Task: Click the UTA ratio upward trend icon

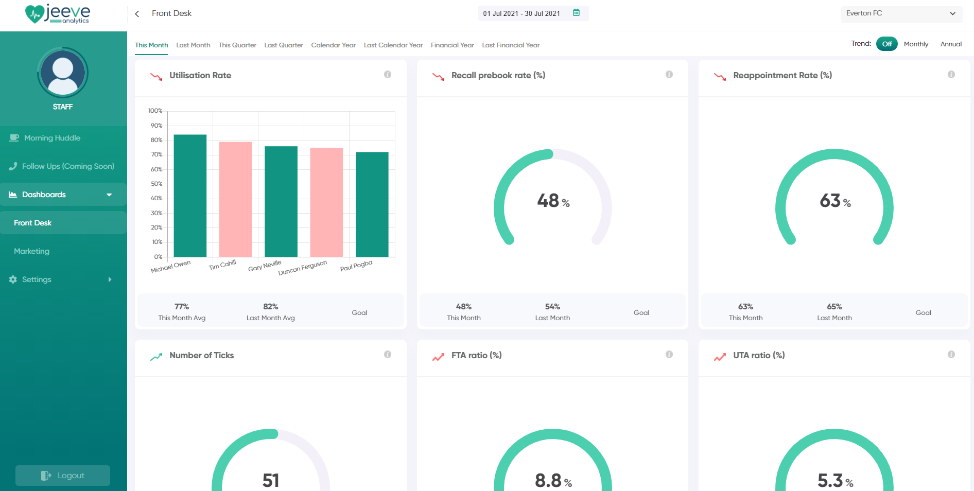Action: pos(720,357)
